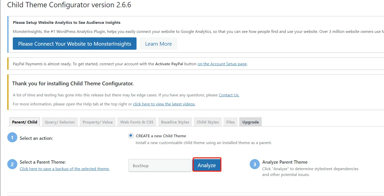This screenshot has height=196, width=384.
Task: Switch to the Parent/ Child tab
Action: (25, 122)
